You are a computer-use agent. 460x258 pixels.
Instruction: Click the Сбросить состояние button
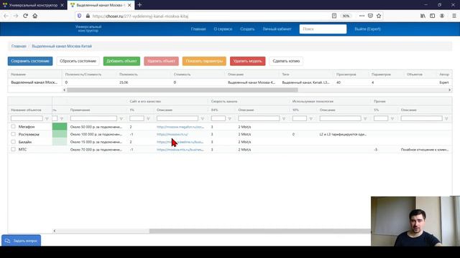coord(78,61)
